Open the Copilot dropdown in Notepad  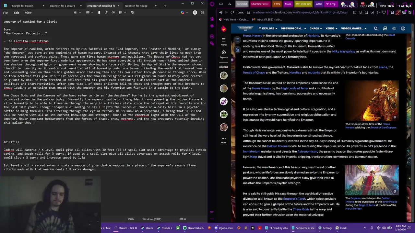[x=184, y=13]
